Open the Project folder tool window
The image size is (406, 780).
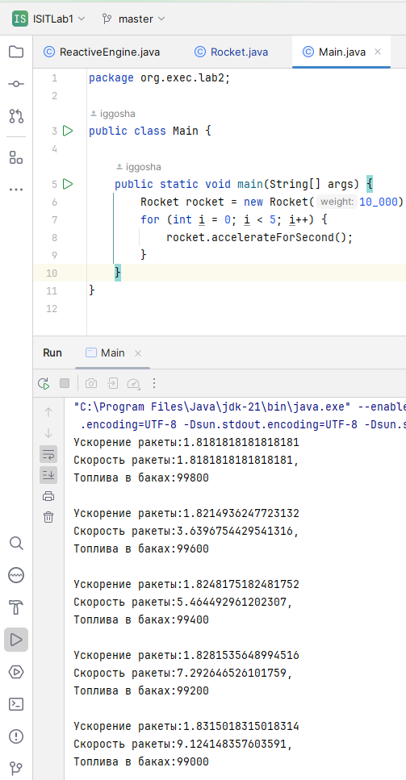click(x=16, y=52)
